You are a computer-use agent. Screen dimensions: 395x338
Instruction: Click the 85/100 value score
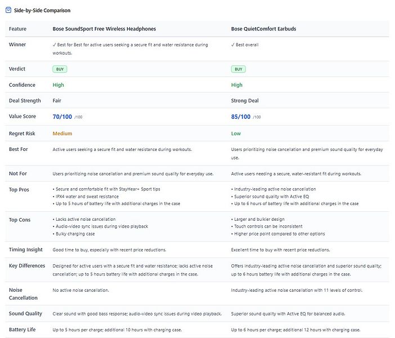(x=241, y=117)
